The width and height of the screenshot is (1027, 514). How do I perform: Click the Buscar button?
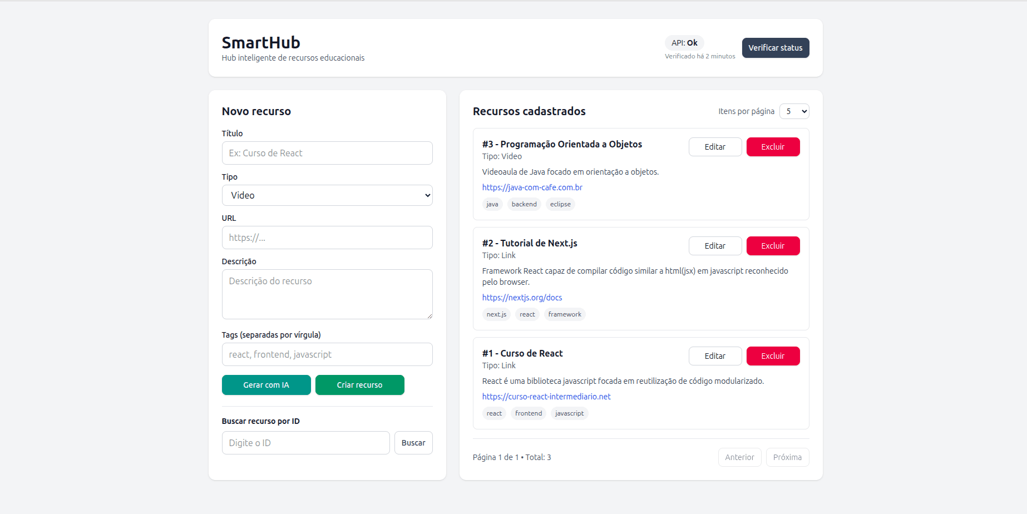tap(413, 443)
